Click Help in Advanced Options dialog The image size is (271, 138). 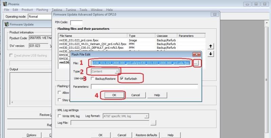[x=170, y=135]
